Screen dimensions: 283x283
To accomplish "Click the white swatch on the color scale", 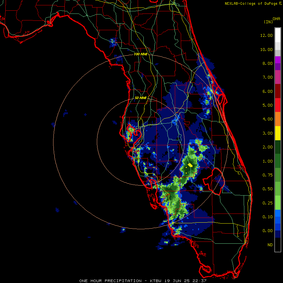I will coord(278,35).
